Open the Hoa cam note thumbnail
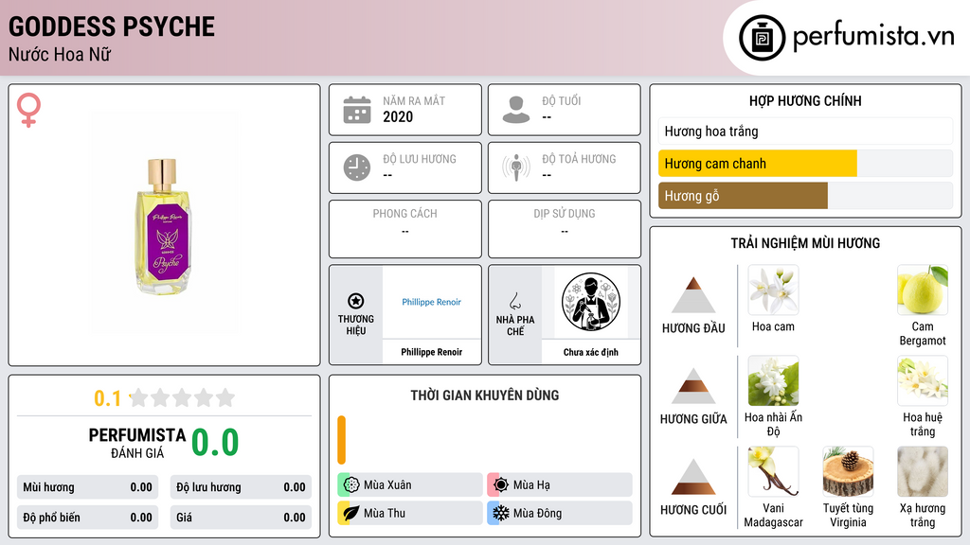Image resolution: width=970 pixels, height=545 pixels. [773, 290]
